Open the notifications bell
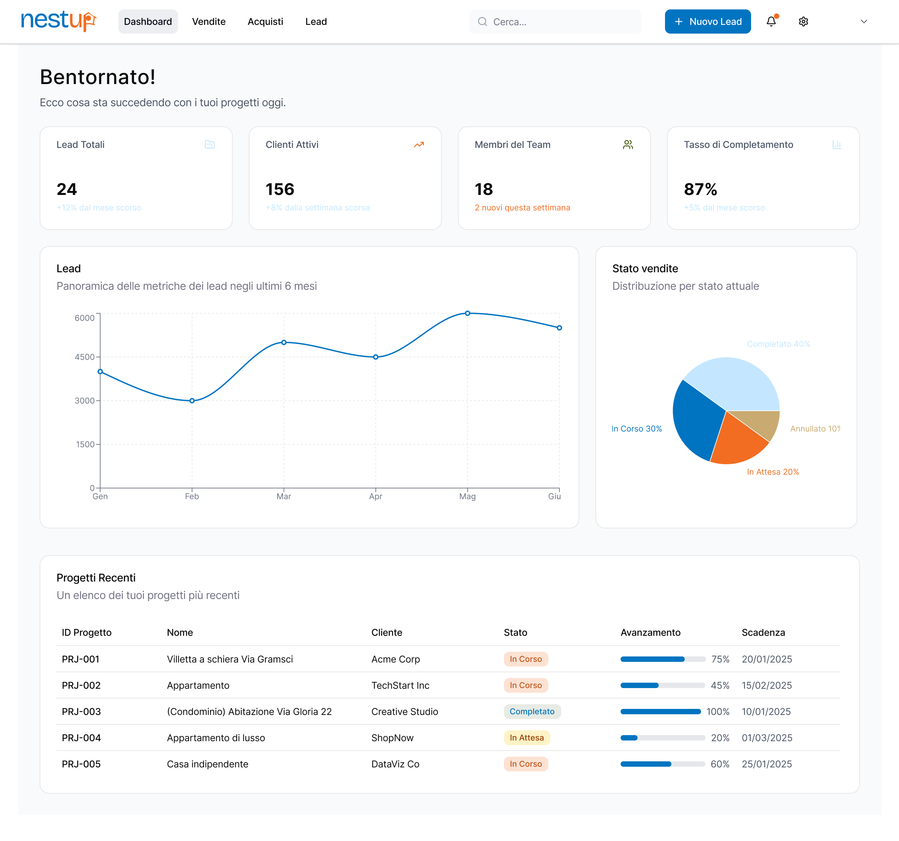The image size is (899, 841). (x=771, y=21)
